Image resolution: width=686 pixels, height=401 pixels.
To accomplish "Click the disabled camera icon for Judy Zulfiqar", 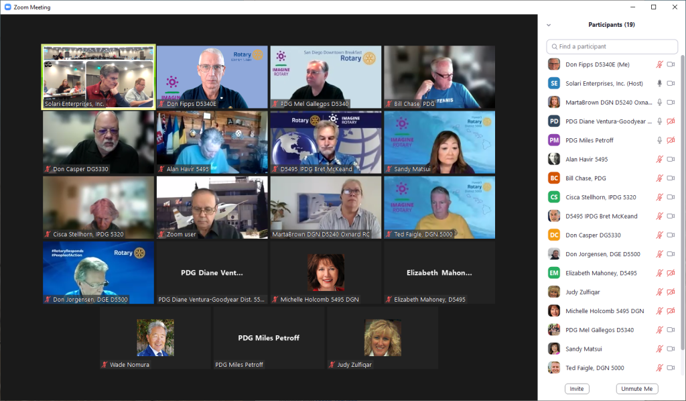I will pos(671,292).
